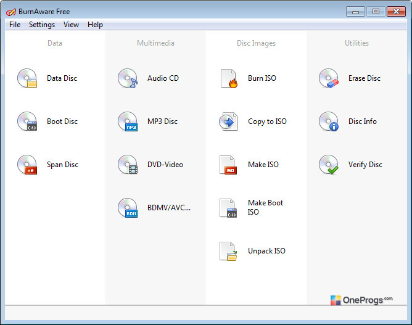Viewport: 412px width, 325px height.
Task: Click the Make Boot ISO label
Action: (265, 207)
